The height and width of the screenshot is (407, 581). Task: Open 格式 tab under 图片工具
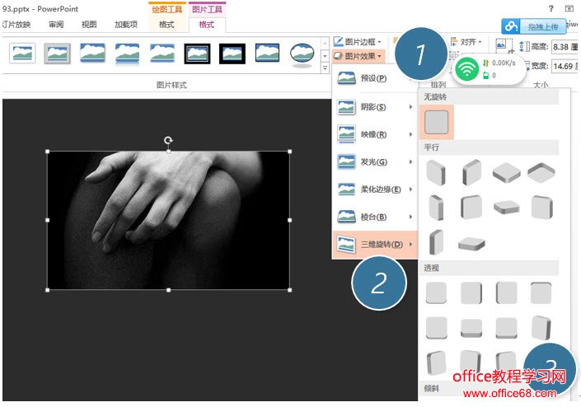206,25
